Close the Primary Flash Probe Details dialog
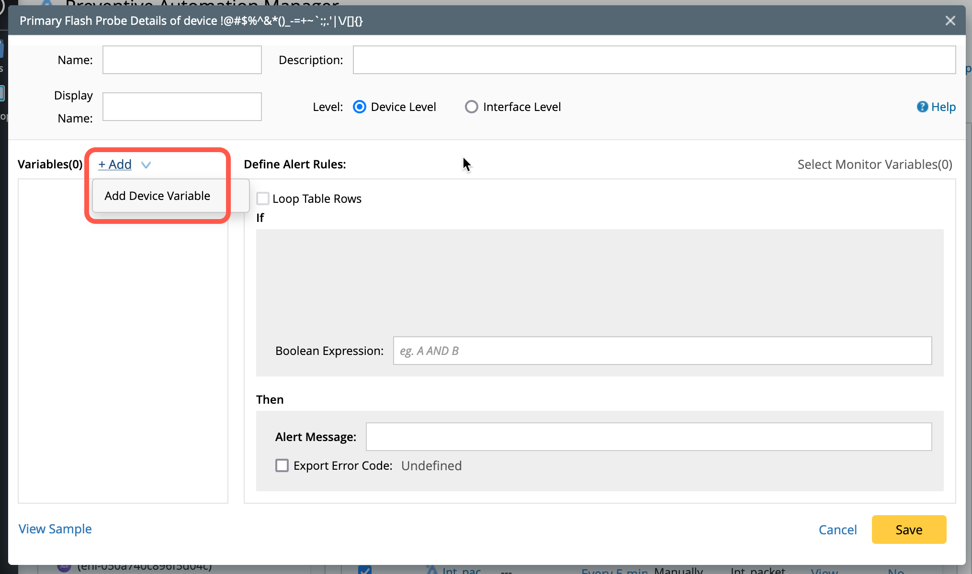Image resolution: width=972 pixels, height=574 pixels. point(950,21)
